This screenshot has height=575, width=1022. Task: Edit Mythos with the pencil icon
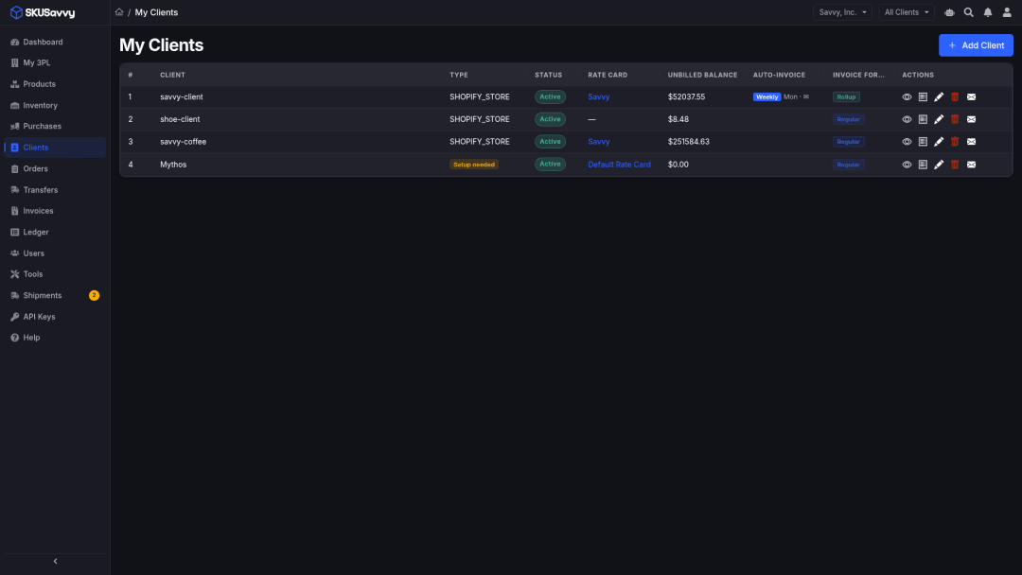pos(939,165)
